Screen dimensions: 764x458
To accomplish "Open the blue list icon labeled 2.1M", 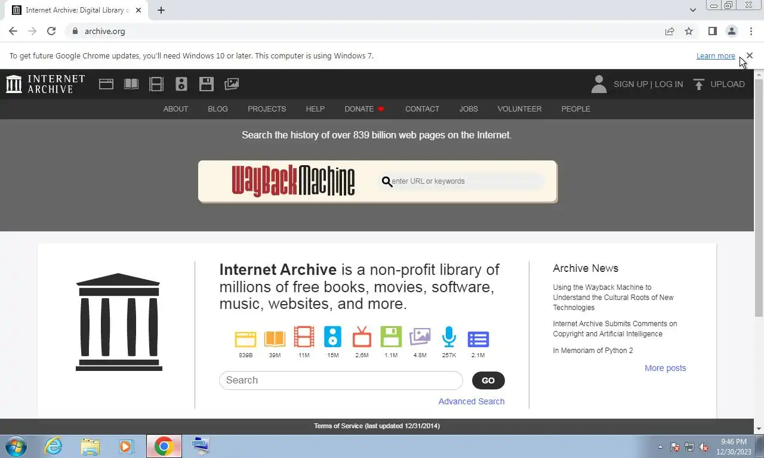I will pos(478,339).
